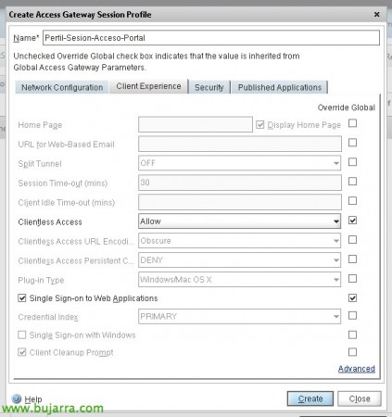Check Override Global for Client Cleanup Prompt

point(352,352)
